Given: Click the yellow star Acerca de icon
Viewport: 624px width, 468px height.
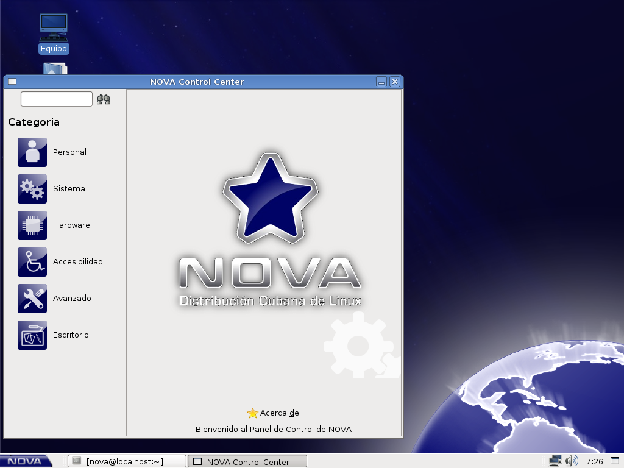Looking at the screenshot, I should click(x=253, y=413).
